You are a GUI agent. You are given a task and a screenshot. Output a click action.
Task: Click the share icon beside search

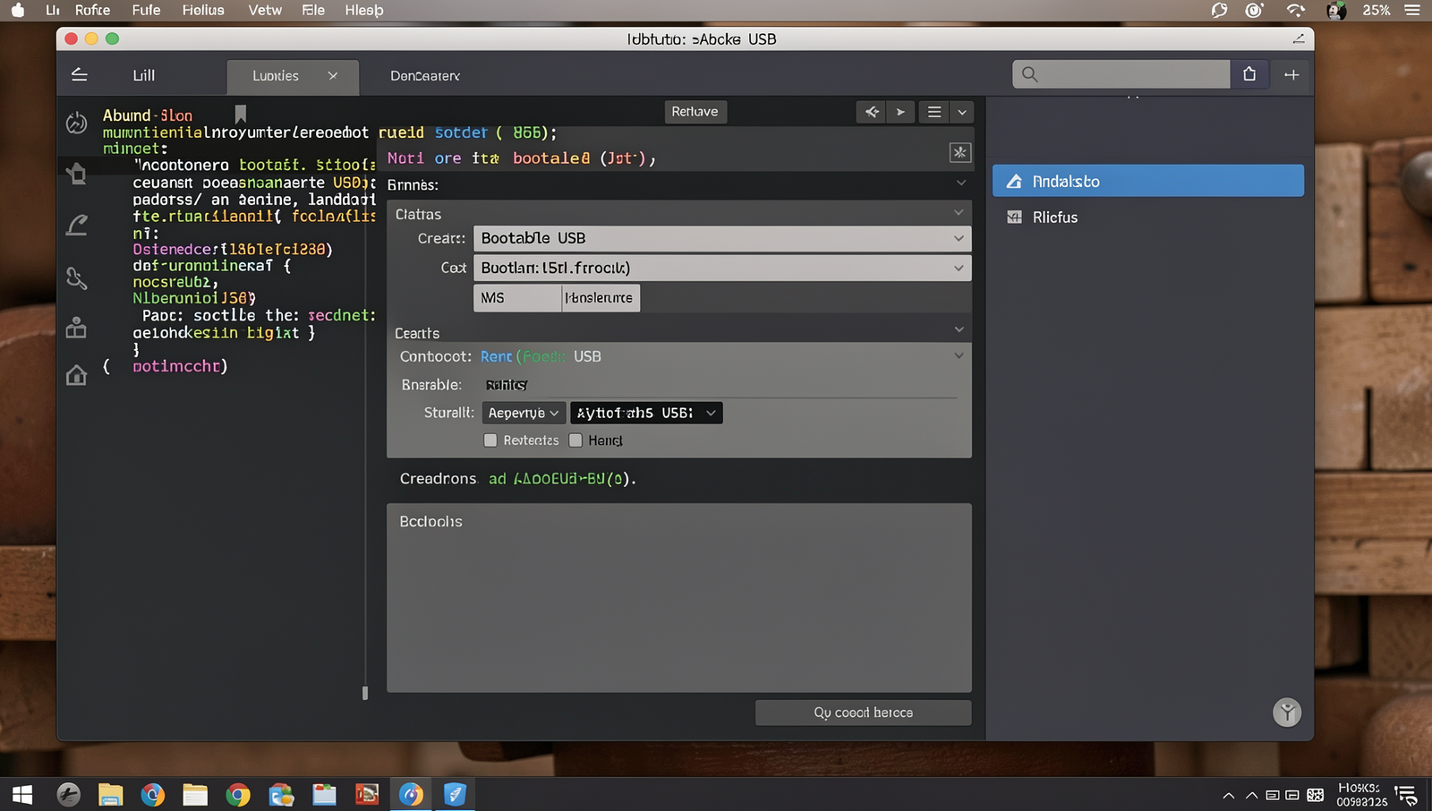click(1249, 74)
